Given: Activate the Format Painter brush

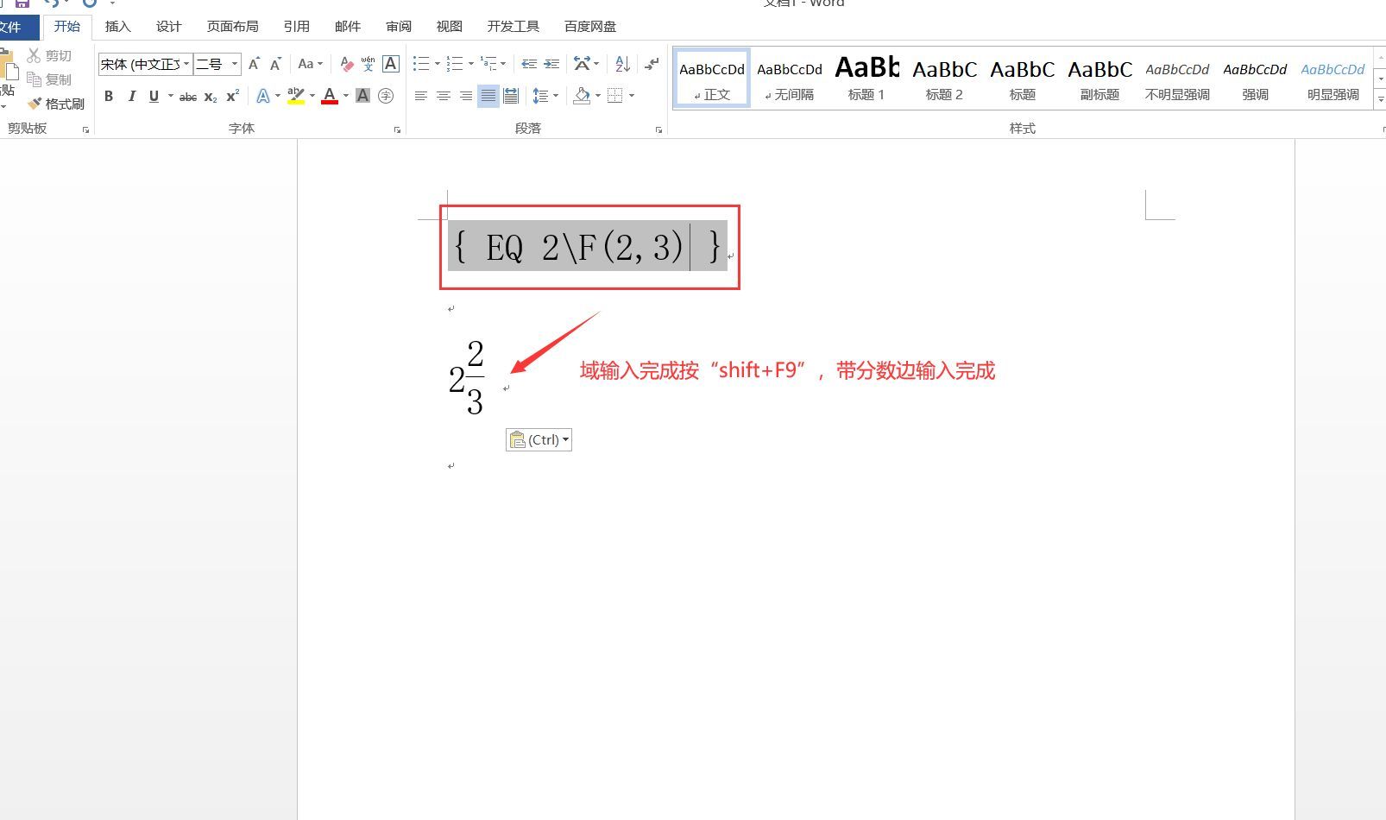Looking at the screenshot, I should pos(56,104).
